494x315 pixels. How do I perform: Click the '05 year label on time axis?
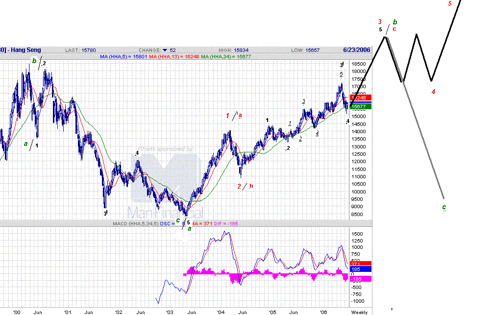(272, 312)
